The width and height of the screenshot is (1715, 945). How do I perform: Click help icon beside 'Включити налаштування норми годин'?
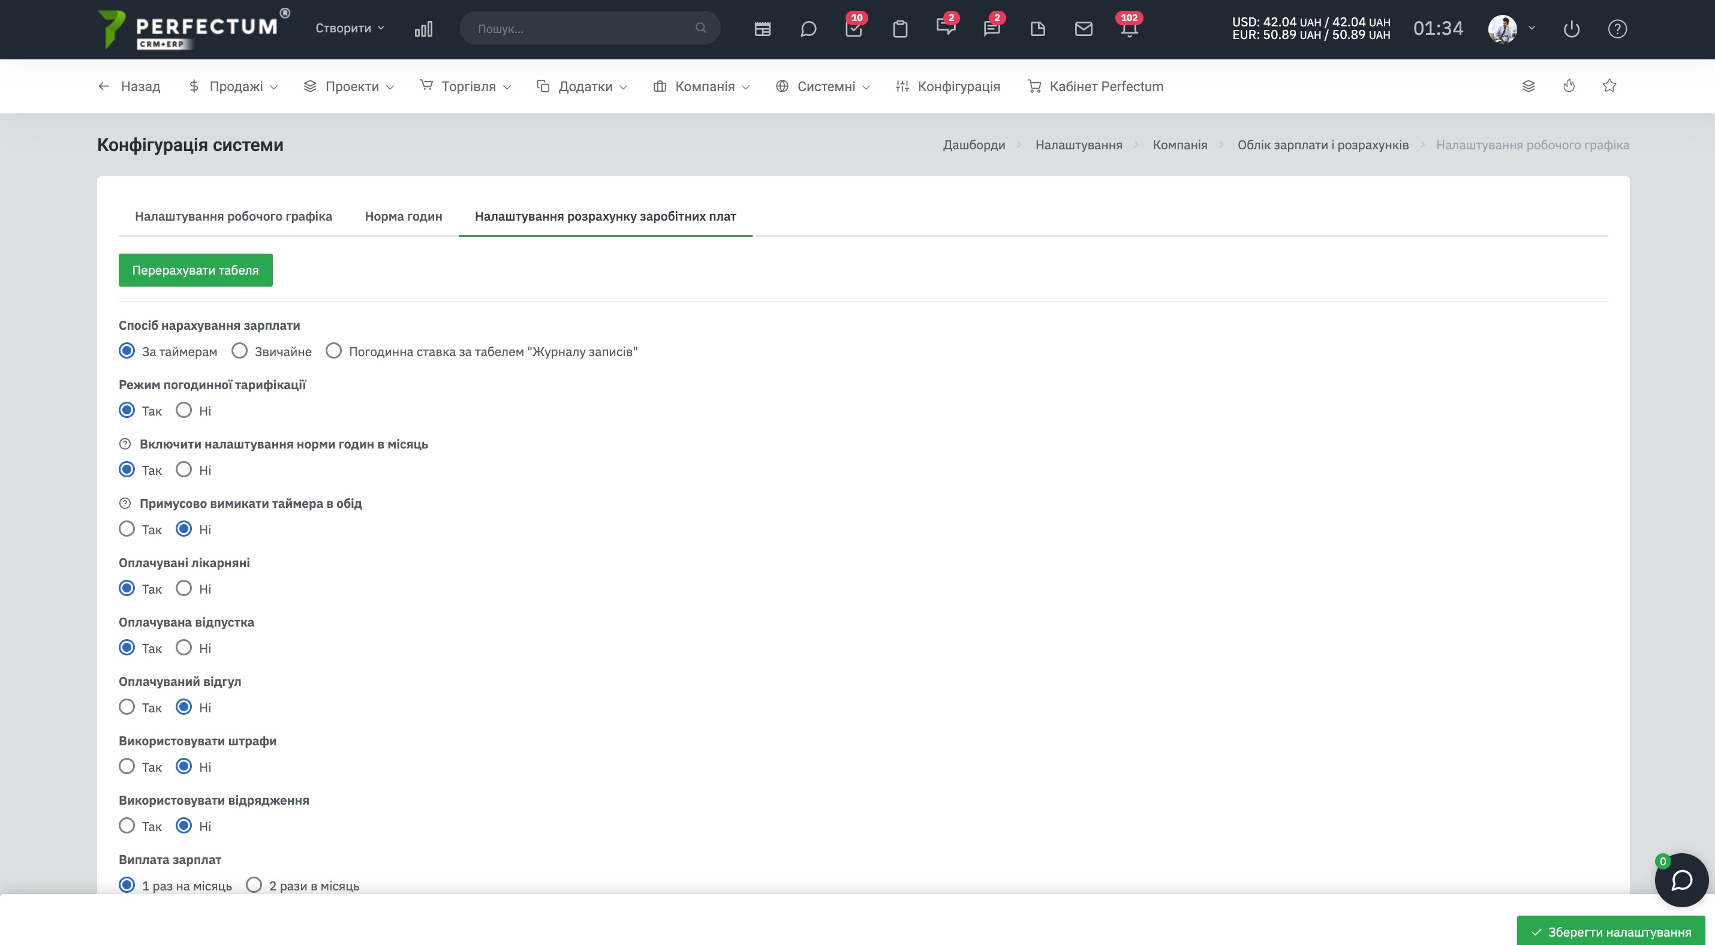tap(125, 444)
